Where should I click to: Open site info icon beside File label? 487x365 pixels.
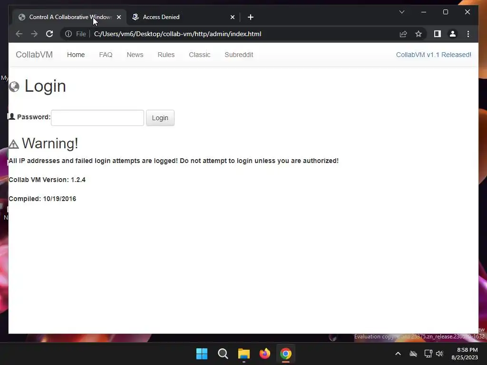pos(68,34)
